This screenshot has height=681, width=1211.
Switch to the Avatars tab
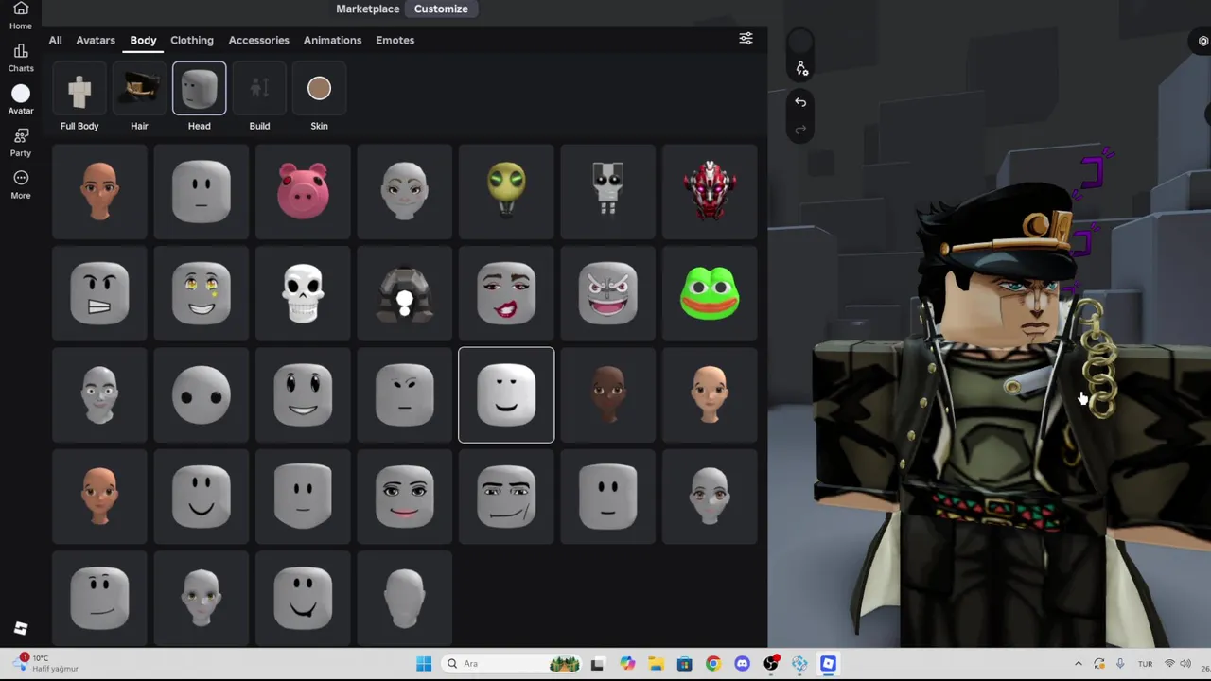pyautogui.click(x=96, y=40)
